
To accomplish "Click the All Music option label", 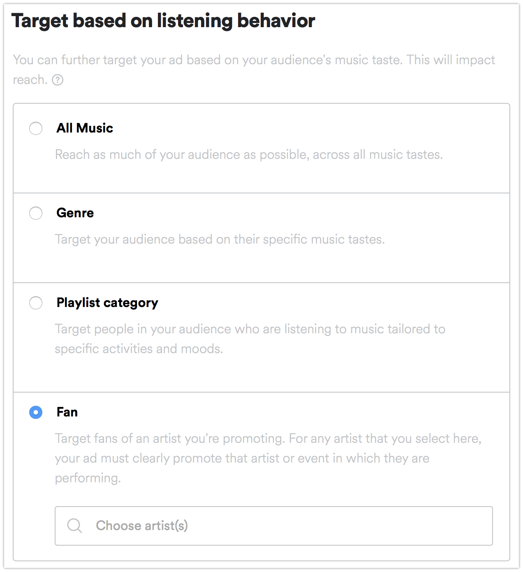I will coord(84,128).
